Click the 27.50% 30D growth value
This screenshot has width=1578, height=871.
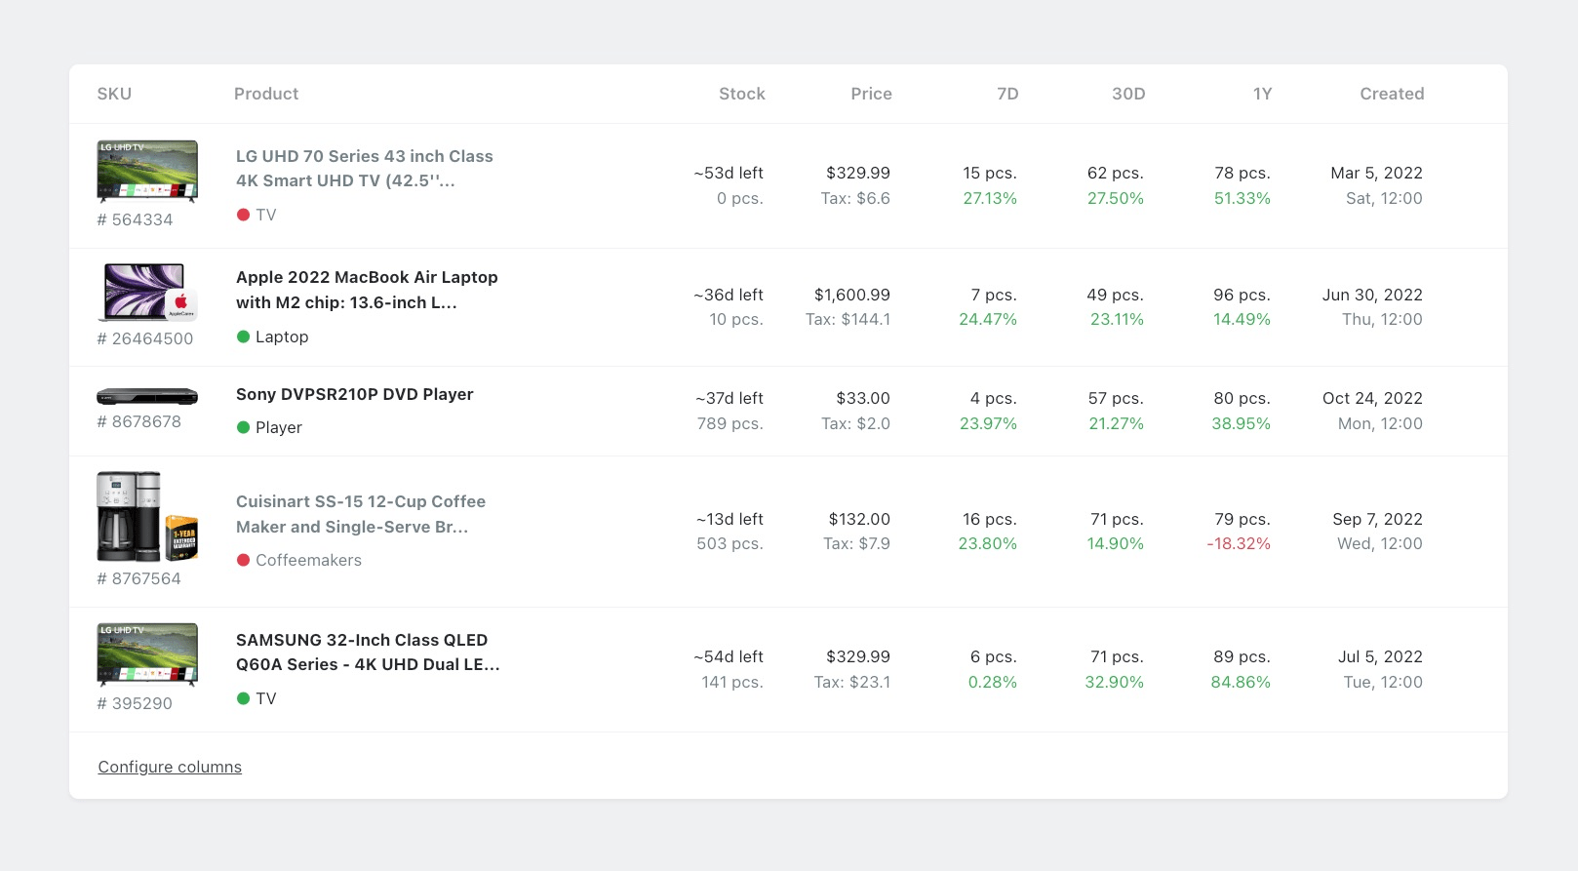1116,198
